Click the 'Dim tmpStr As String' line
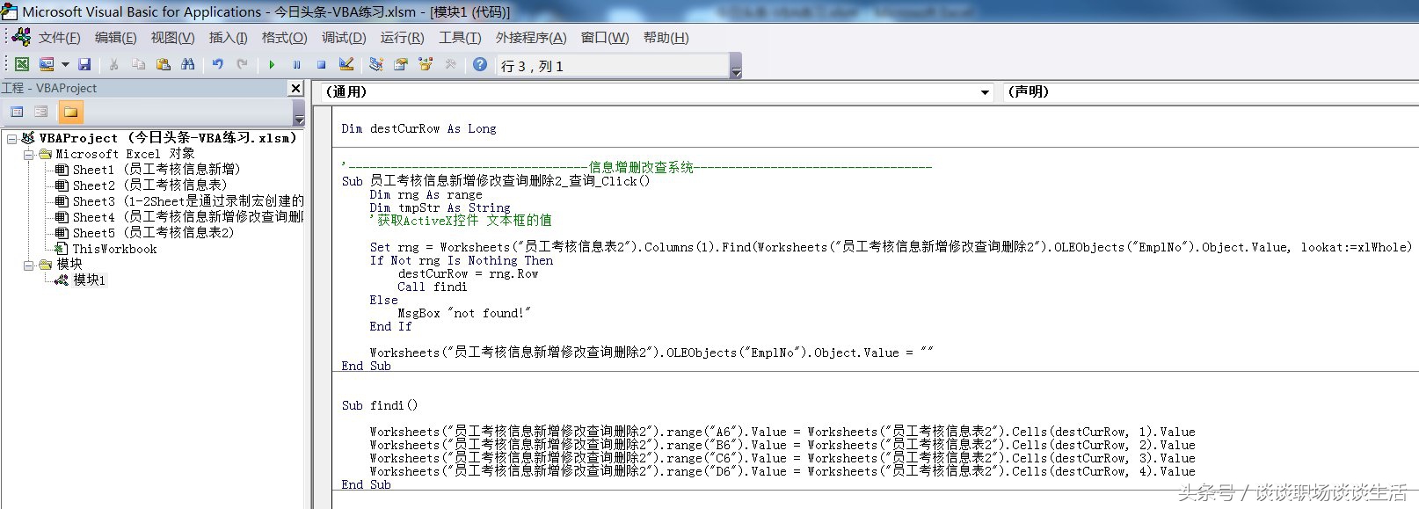This screenshot has width=1419, height=509. click(440, 207)
